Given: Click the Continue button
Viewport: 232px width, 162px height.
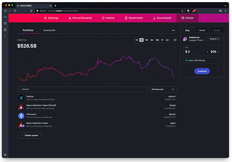Looking at the screenshot, I should [202, 71].
